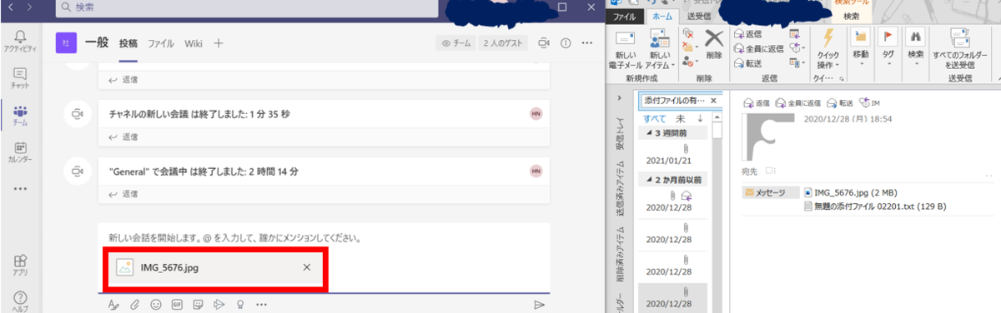This screenshot has width=1001, height=313.
Task: Select 送受信 tab in Outlook ribbon
Action: pyautogui.click(x=699, y=16)
